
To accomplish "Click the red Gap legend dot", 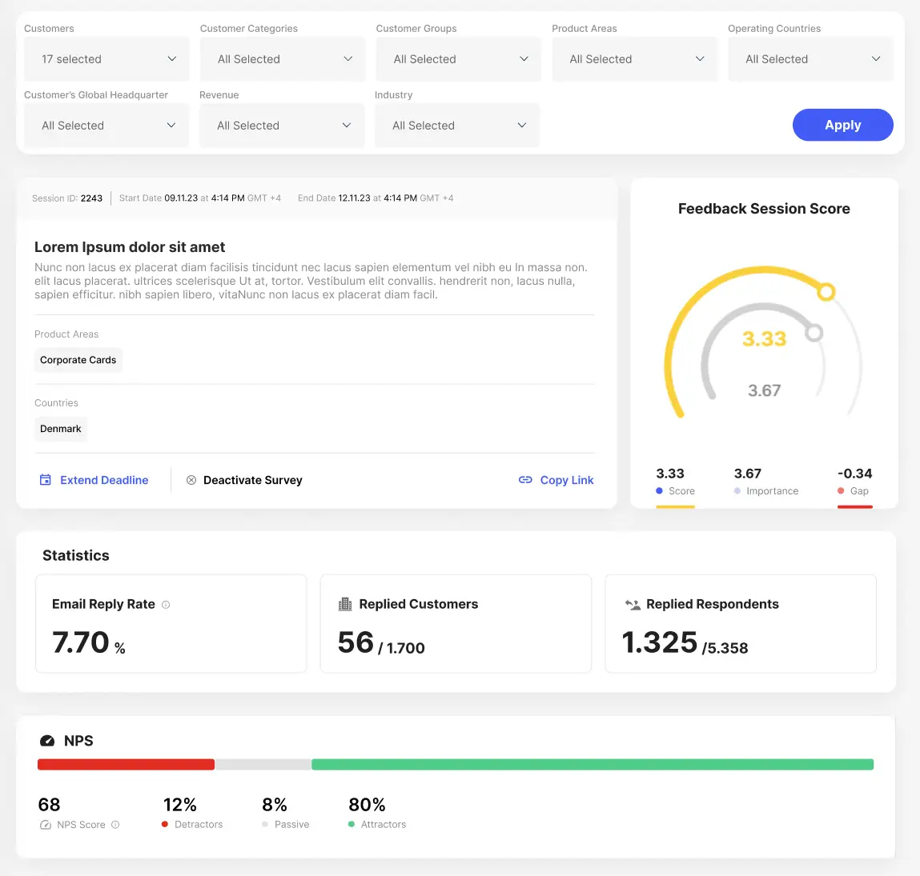I will 841,490.
